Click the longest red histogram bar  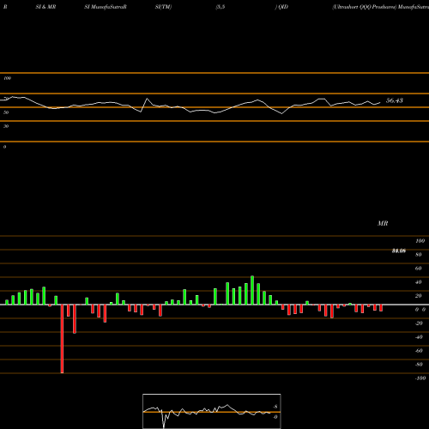coord(62,339)
